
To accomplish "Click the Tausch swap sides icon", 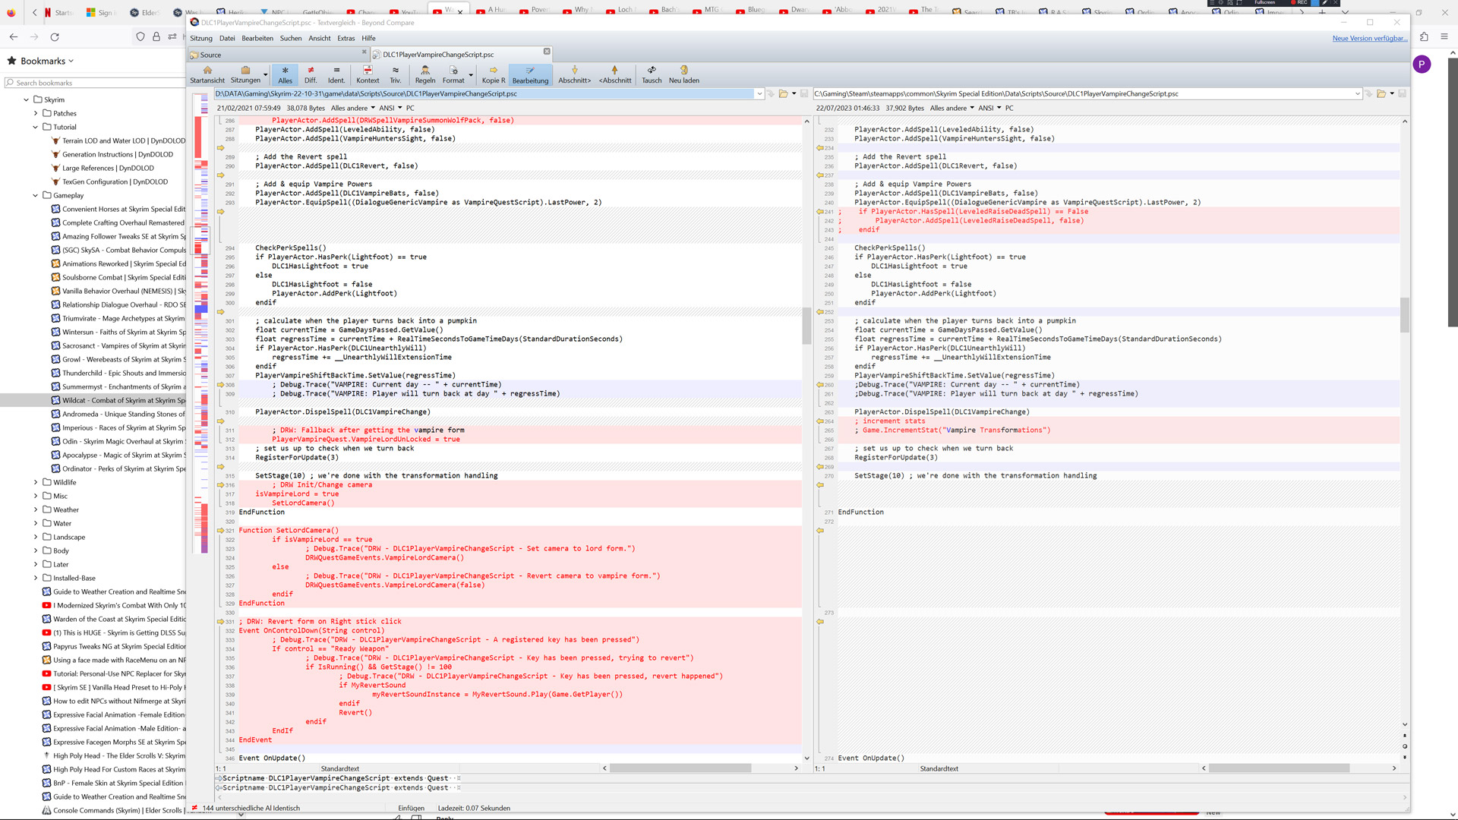I will tap(652, 71).
